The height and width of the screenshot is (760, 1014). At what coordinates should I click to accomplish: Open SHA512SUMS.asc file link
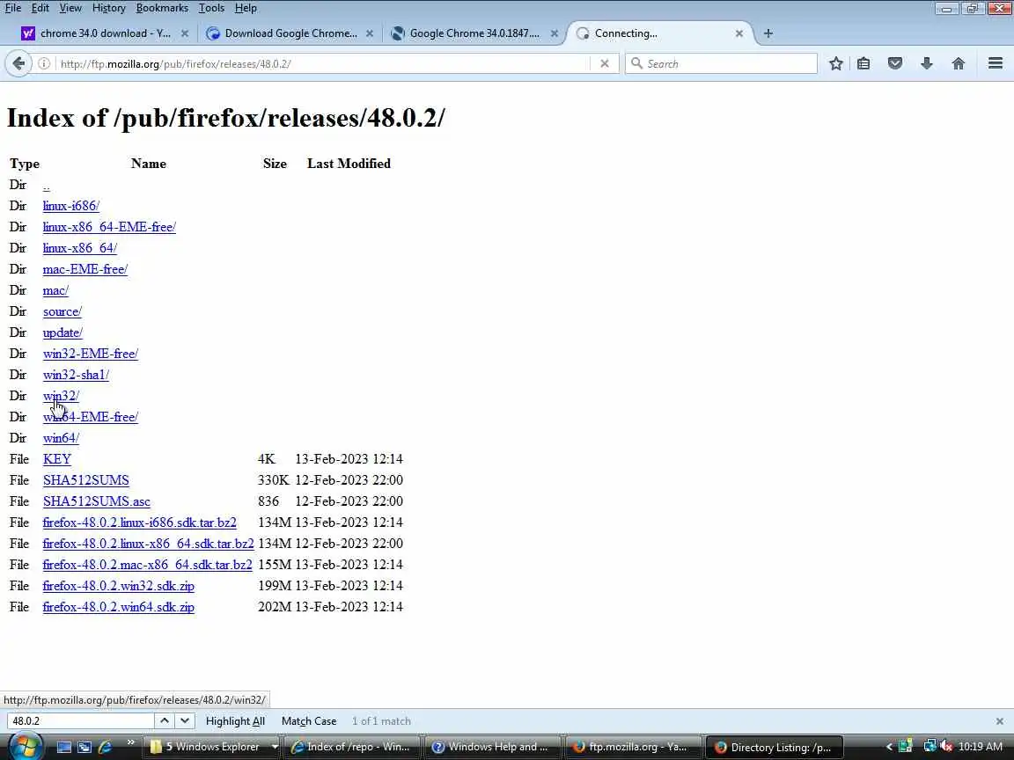pos(96,501)
